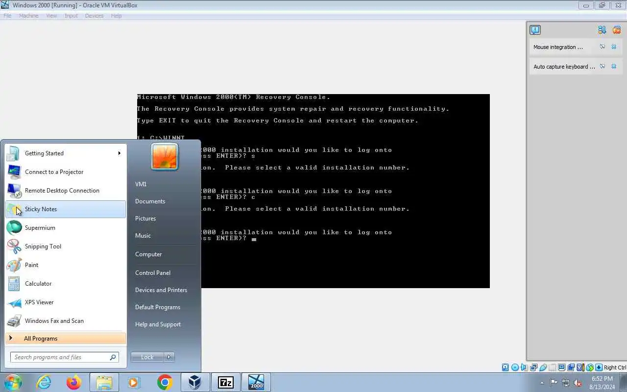
Task: Launch Connect to a Projector
Action: [x=65, y=172]
